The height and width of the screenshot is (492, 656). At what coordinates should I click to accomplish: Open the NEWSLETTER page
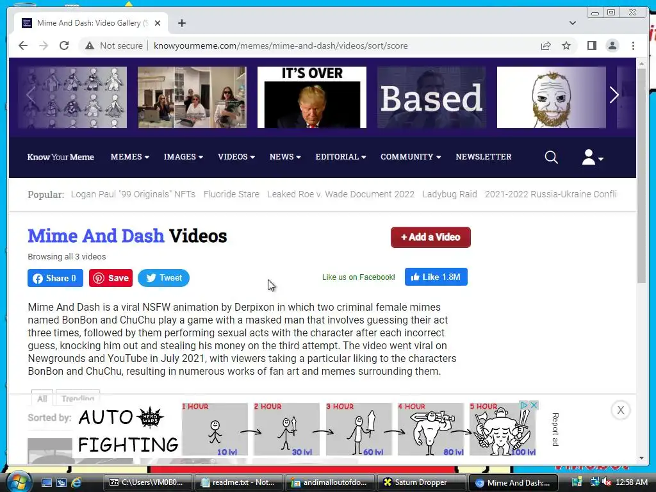[483, 156]
